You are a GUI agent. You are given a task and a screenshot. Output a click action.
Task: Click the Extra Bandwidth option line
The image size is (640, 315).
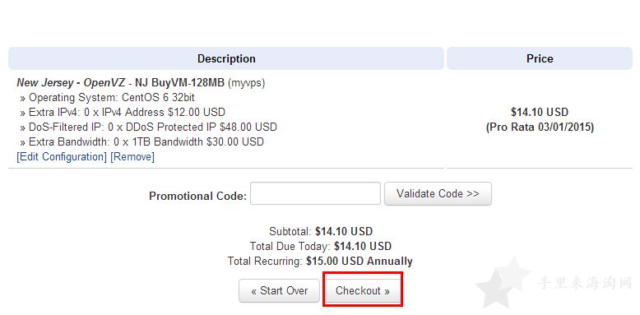pyautogui.click(x=141, y=142)
